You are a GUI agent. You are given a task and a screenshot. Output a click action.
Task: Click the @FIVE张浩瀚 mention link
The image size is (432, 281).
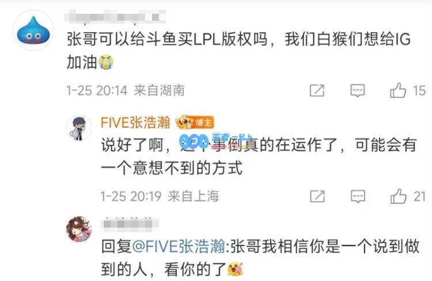click(179, 246)
